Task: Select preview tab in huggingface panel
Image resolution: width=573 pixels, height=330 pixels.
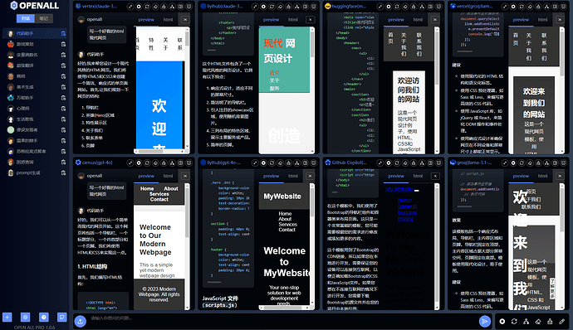Action: point(396,20)
